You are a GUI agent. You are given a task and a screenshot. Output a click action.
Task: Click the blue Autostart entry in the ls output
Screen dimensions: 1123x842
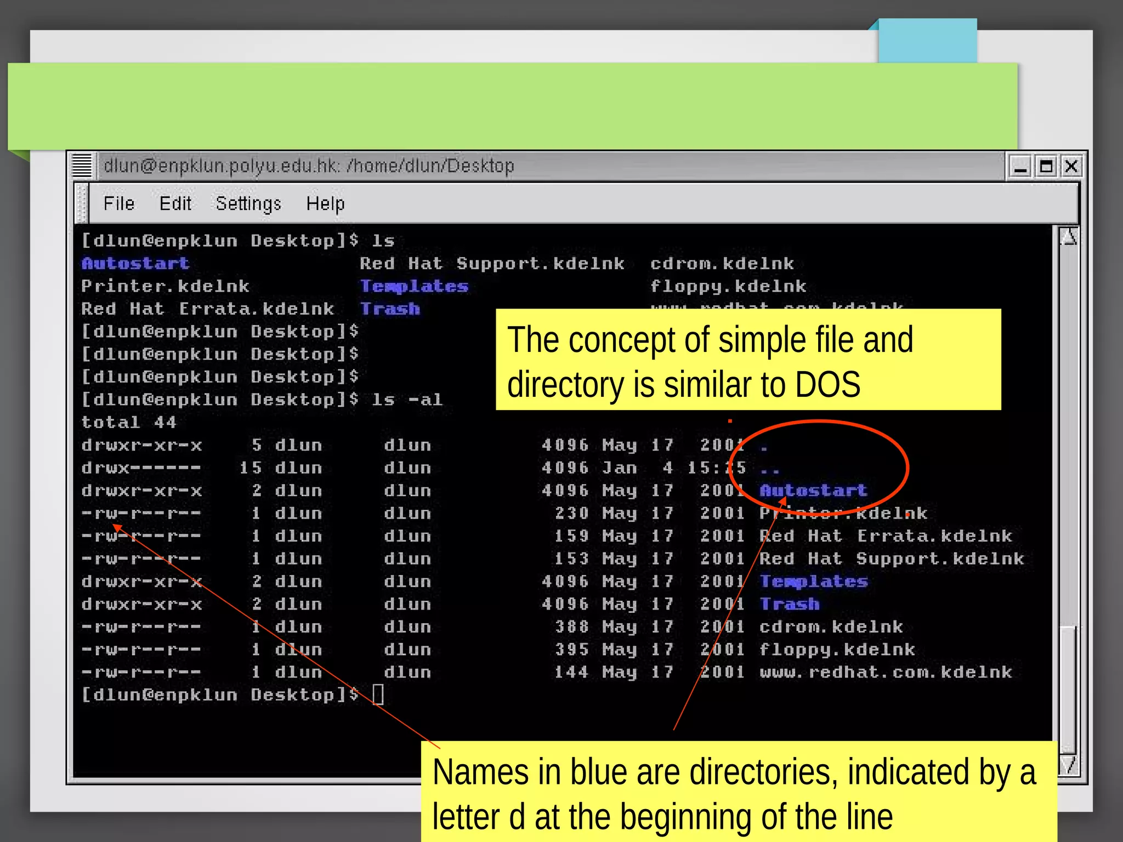135,264
